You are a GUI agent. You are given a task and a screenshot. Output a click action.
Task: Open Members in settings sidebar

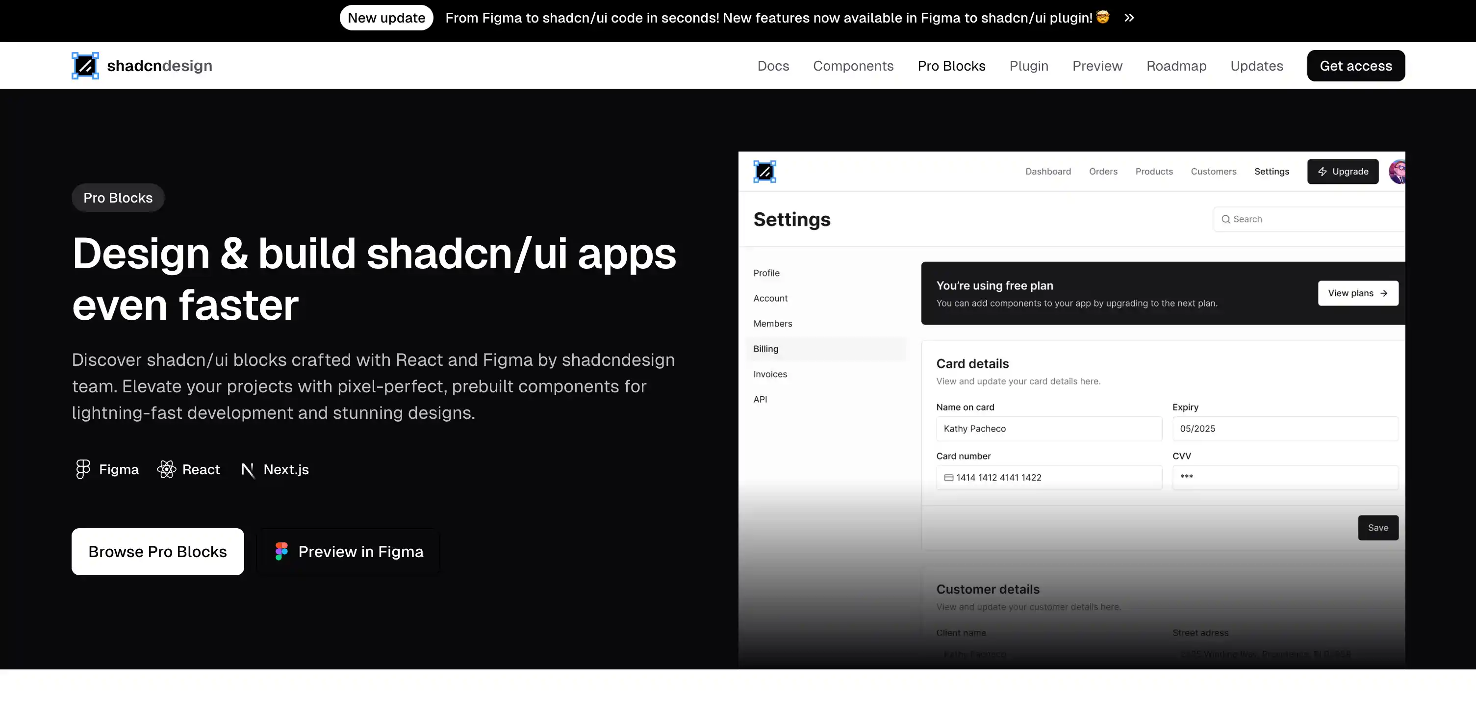coord(772,323)
